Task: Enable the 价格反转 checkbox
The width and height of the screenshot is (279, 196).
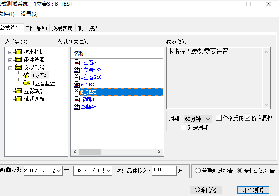Action: point(218,118)
